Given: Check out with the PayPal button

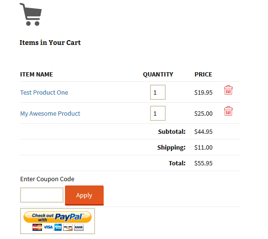Looking at the screenshot, I should click(57, 217).
